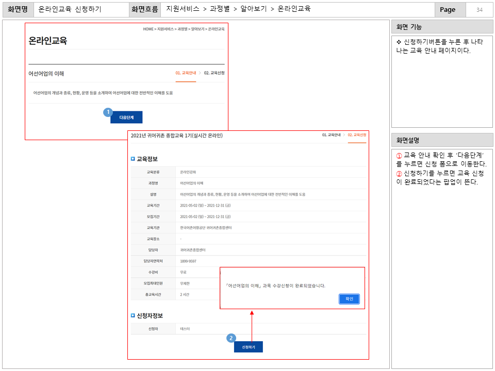Image resolution: width=495 pixels, height=371 pixels.
Task: Click the 지원서비스 breadcrumb link
Action: 165,29
